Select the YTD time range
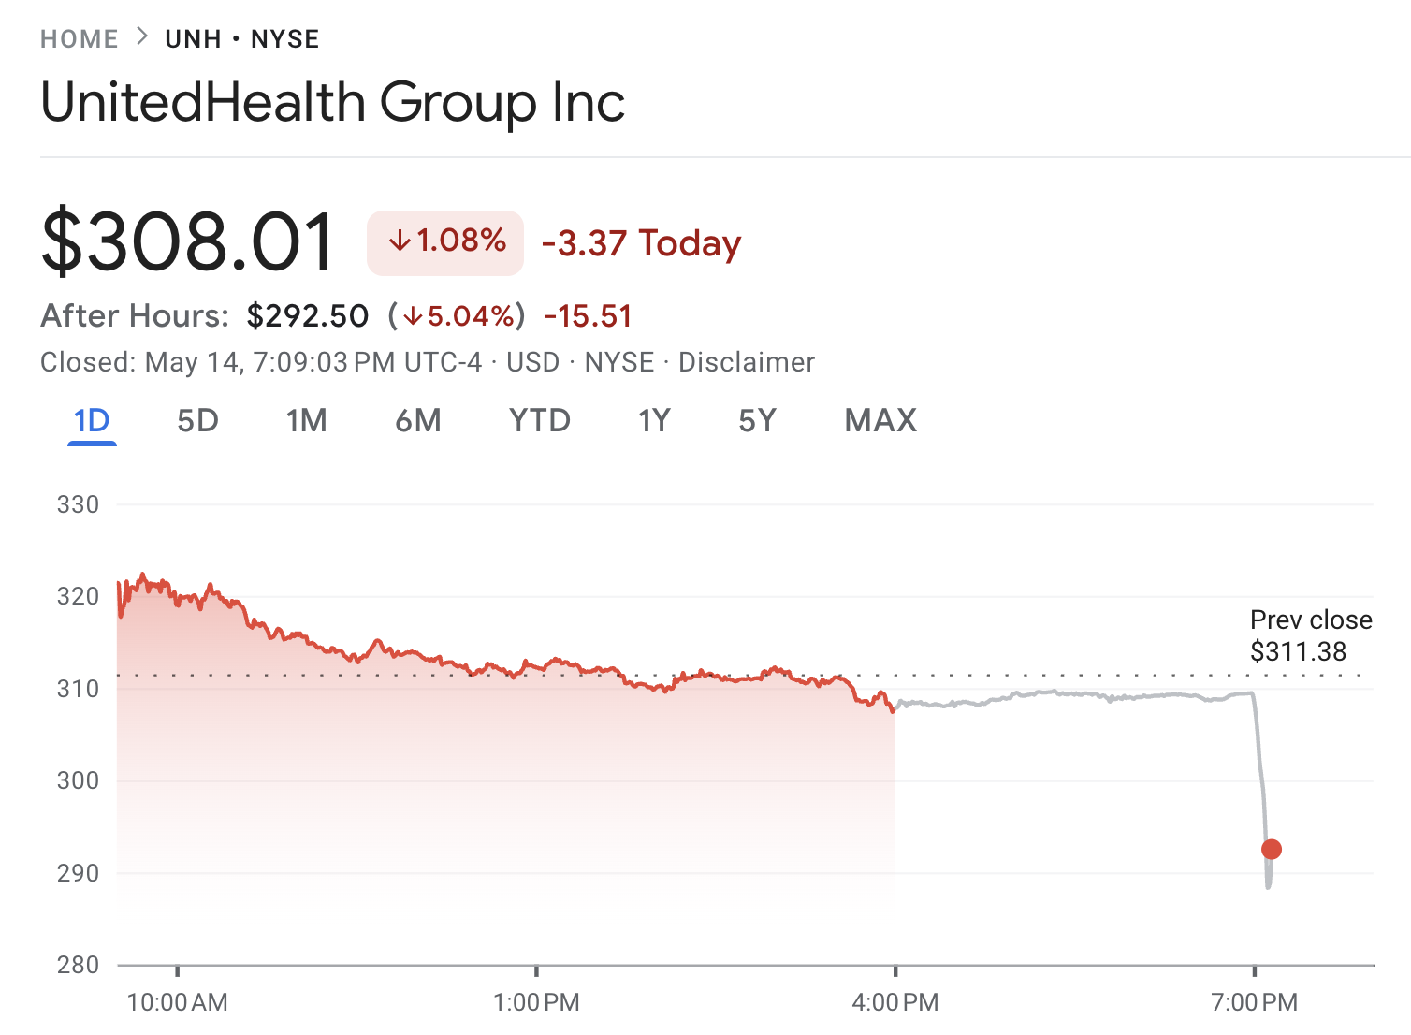Viewport: 1411px width, 1035px height. click(539, 421)
